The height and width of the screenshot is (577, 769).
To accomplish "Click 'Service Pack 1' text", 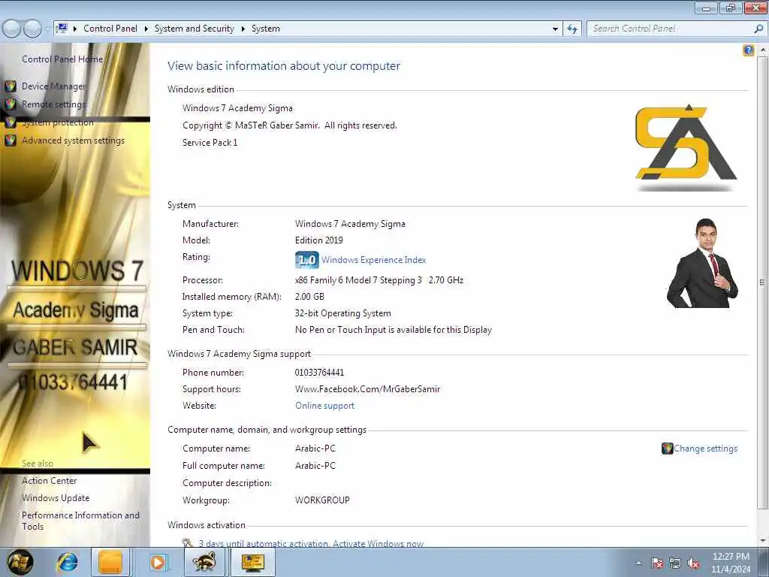I will (210, 143).
